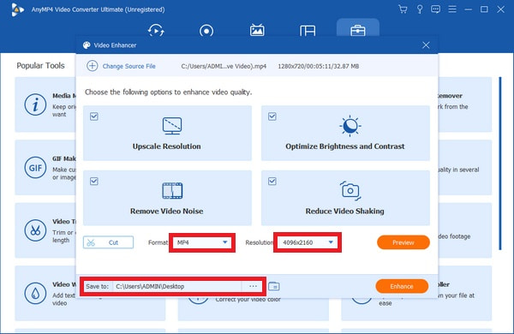
Task: Click the shopping cart icon
Action: coord(403,9)
